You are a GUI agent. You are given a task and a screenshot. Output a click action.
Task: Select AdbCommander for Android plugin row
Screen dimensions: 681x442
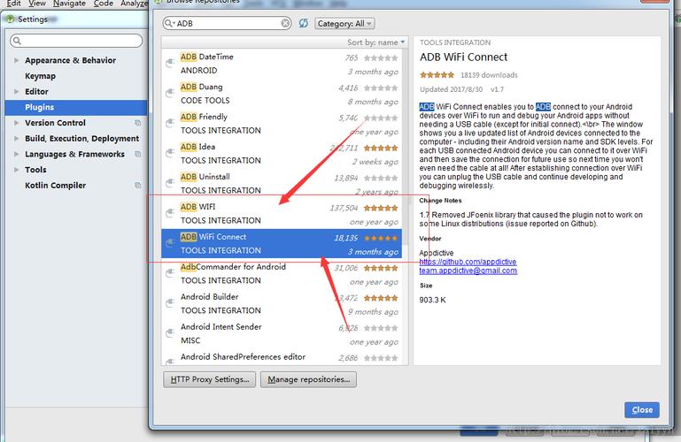coord(282,273)
